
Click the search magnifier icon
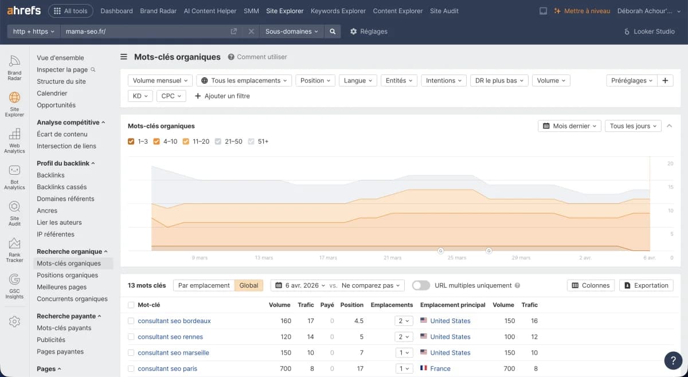click(333, 32)
